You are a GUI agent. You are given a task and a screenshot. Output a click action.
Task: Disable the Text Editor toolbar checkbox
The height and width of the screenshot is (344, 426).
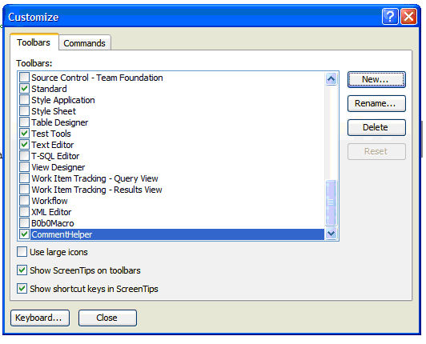tap(24, 145)
